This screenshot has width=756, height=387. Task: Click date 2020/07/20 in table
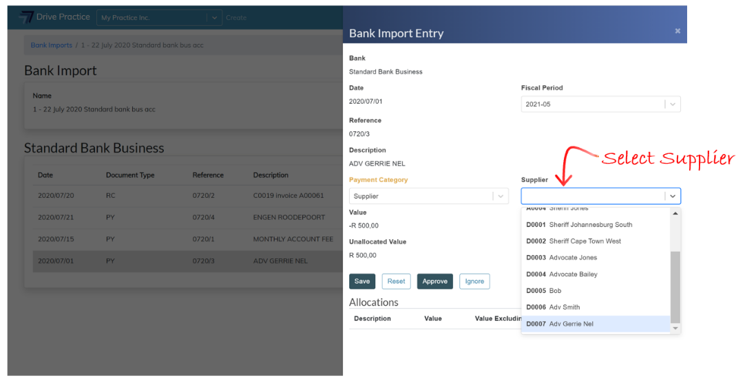point(56,196)
